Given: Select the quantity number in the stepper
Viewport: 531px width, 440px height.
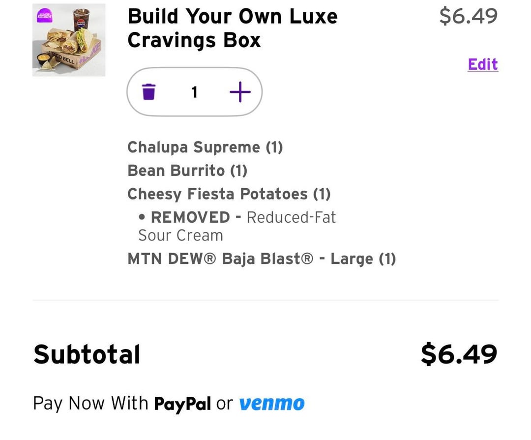Looking at the screenshot, I should pos(195,92).
